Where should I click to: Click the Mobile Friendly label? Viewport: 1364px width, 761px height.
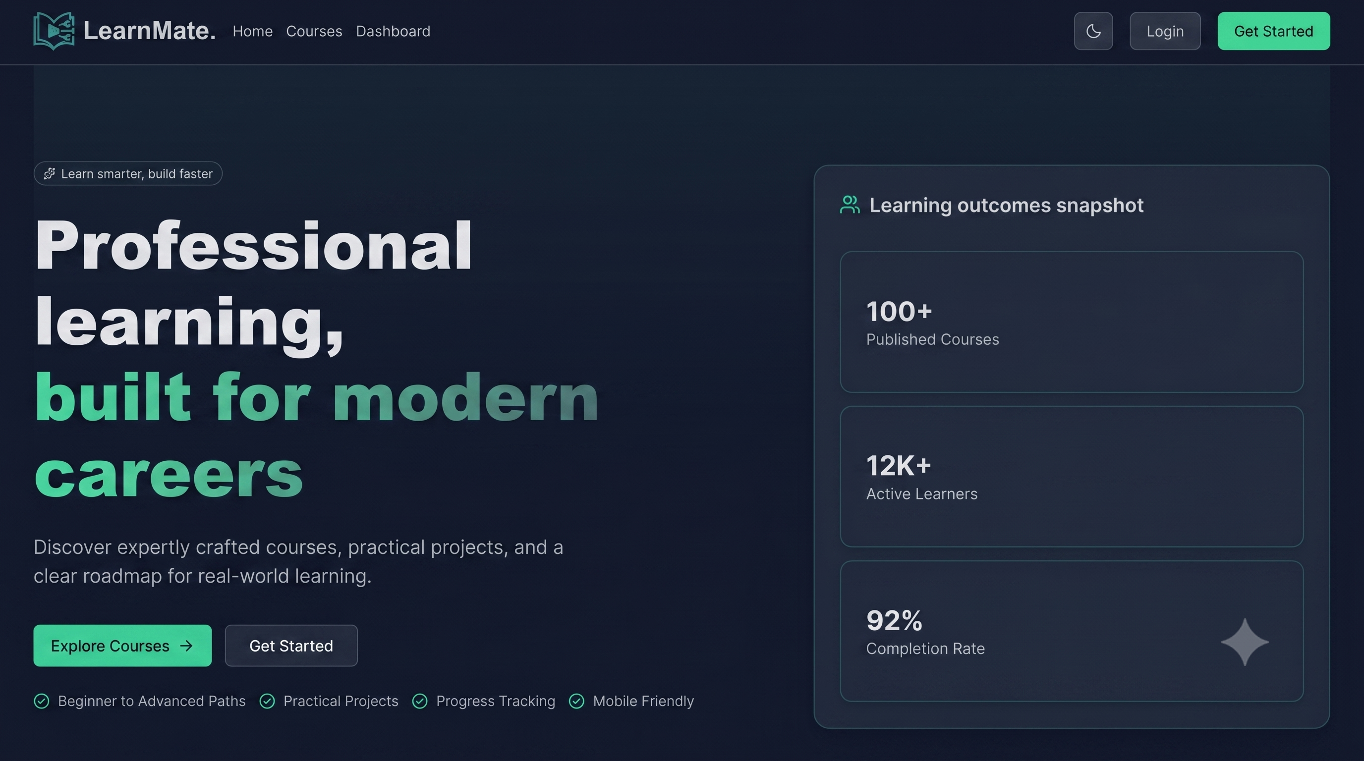[x=643, y=701]
